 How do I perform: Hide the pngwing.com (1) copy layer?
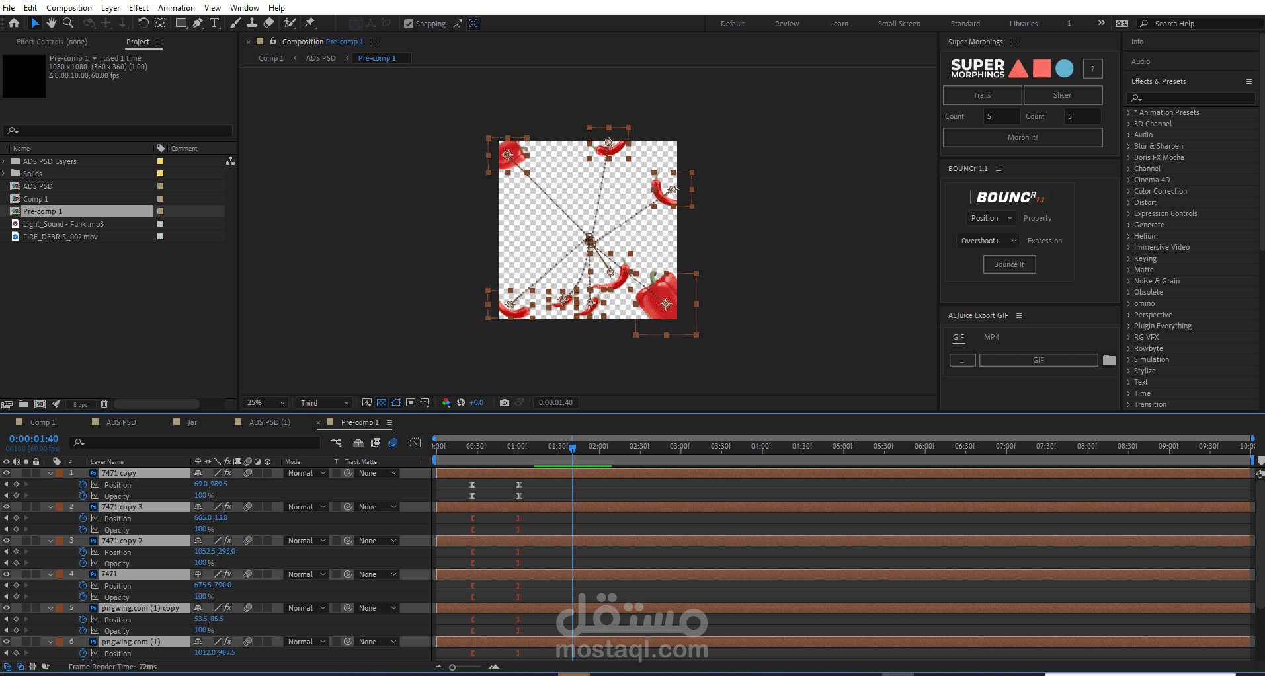point(6,608)
